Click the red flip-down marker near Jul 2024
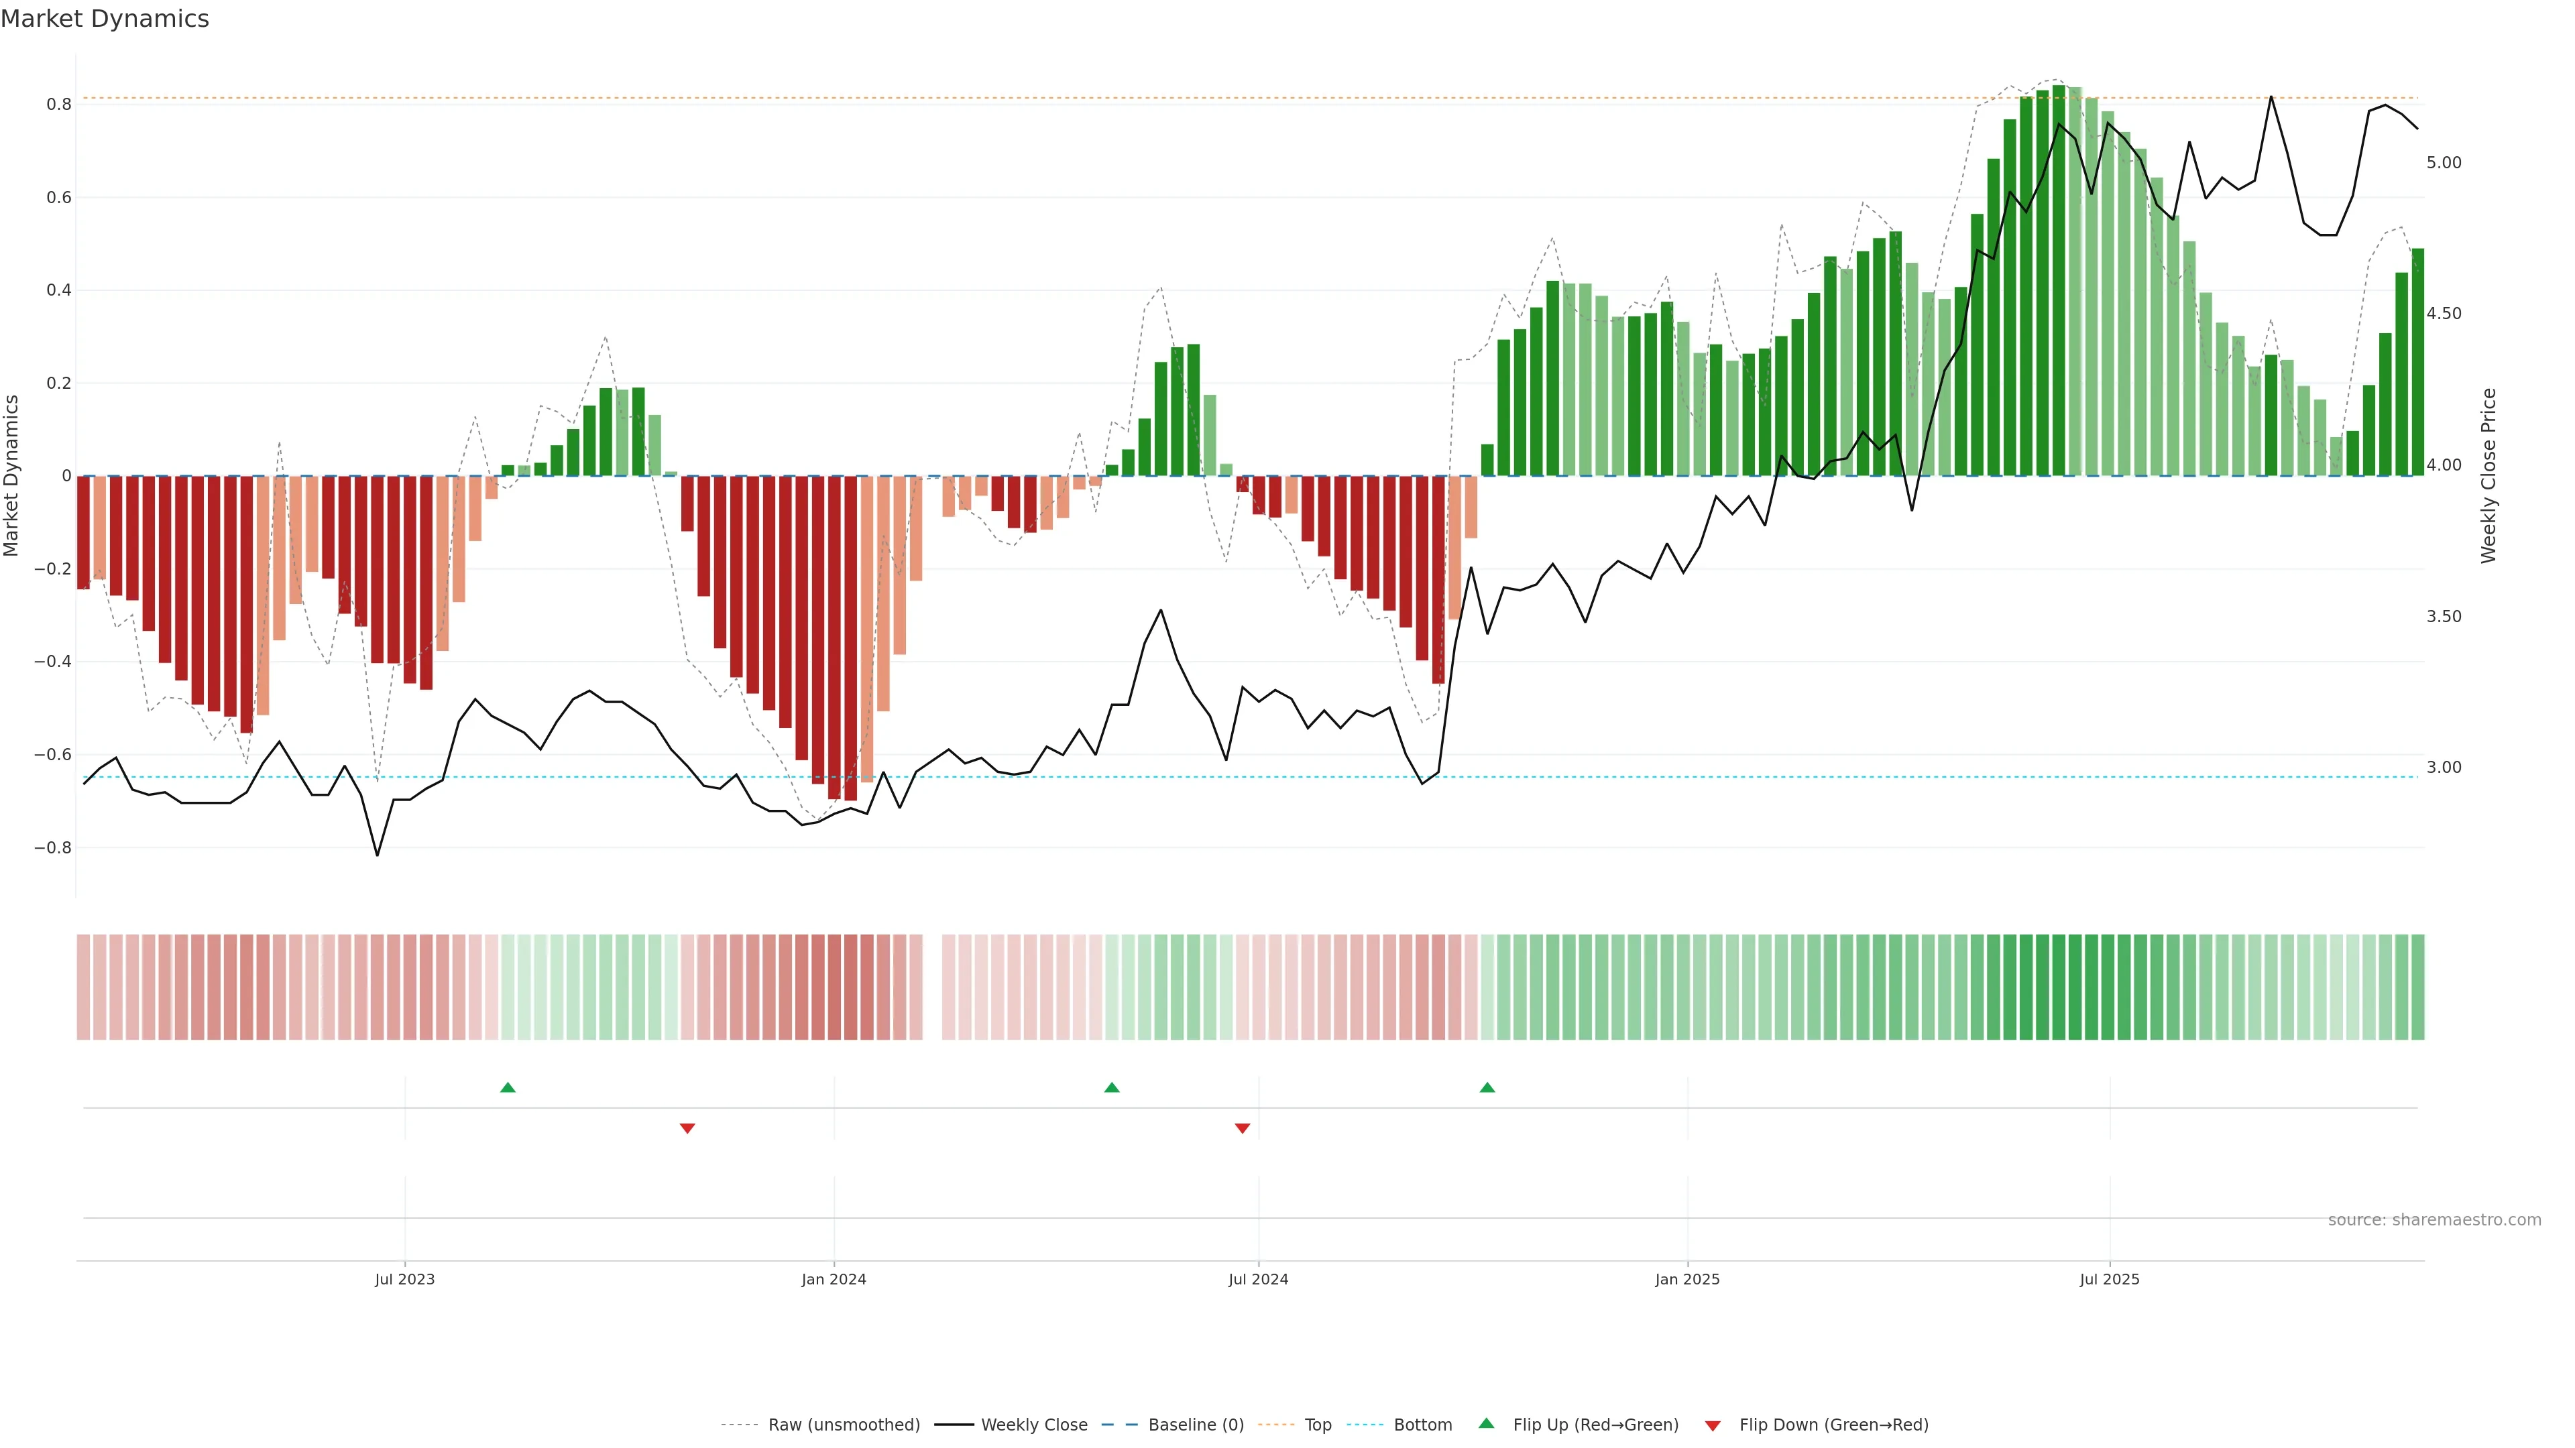2575x1448 pixels. 1243,1128
